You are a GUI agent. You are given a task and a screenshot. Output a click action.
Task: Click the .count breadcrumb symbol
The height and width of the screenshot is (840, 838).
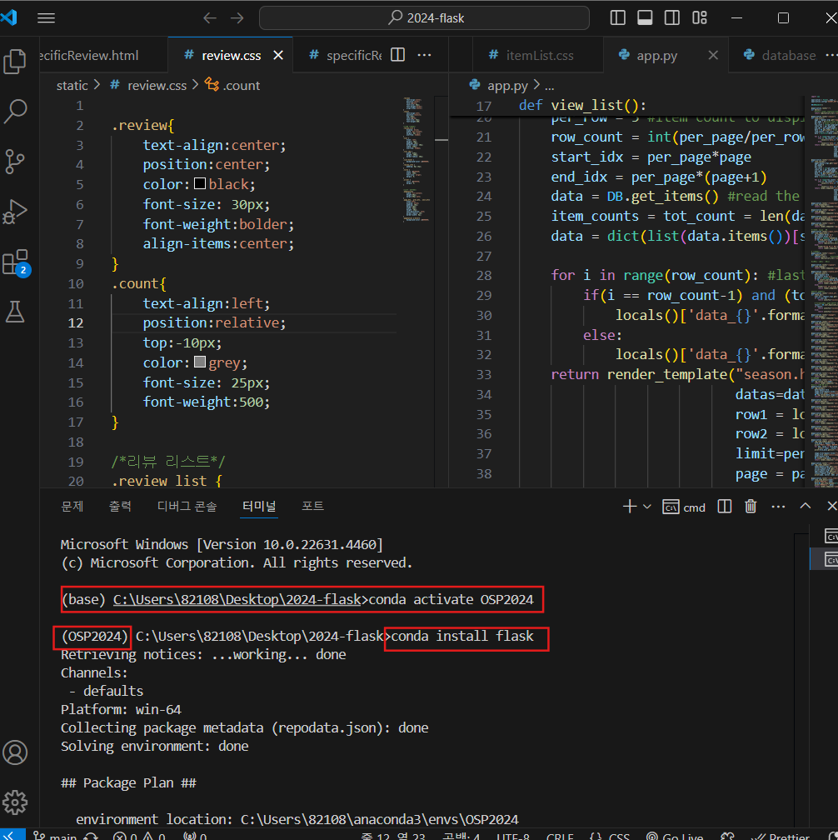[x=233, y=85]
